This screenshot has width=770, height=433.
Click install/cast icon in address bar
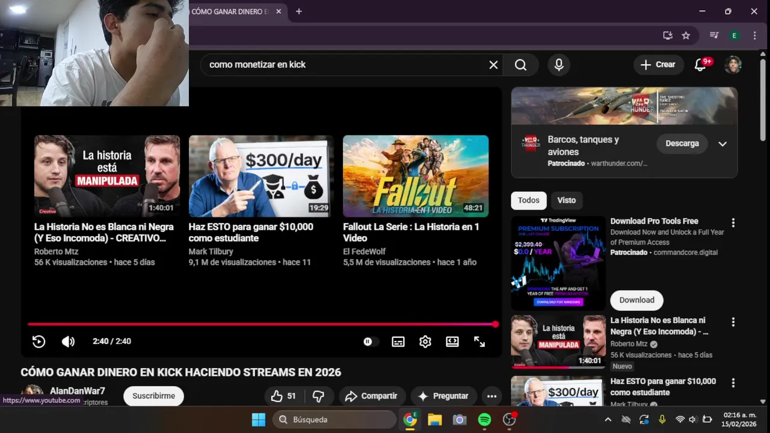tap(668, 35)
